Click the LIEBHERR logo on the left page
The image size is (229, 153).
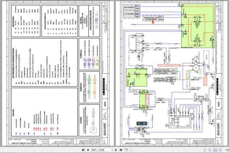(104, 87)
